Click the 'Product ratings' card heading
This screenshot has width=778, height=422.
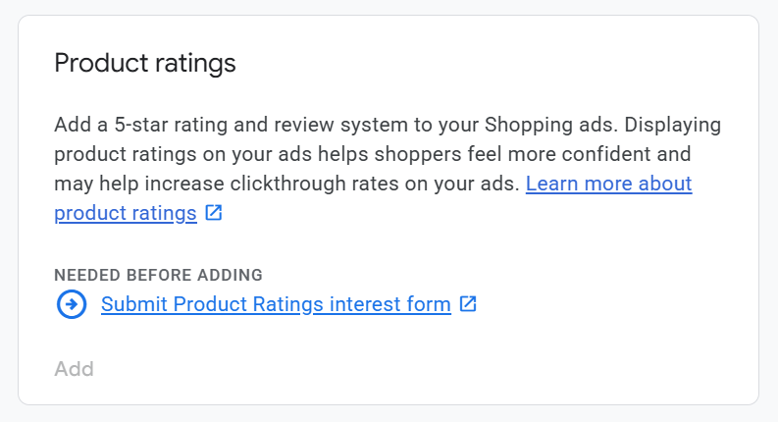click(x=145, y=64)
